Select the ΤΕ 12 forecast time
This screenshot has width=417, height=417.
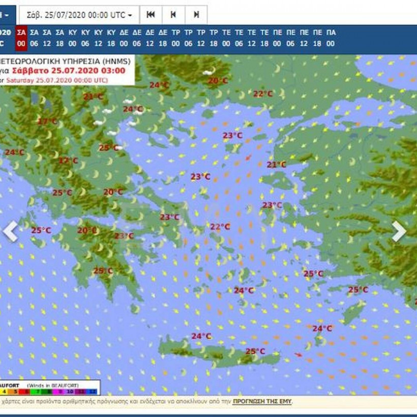tap(252, 38)
